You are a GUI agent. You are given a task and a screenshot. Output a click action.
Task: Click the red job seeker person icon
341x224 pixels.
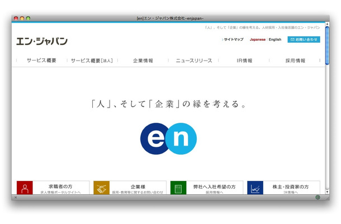pyautogui.click(x=25, y=188)
